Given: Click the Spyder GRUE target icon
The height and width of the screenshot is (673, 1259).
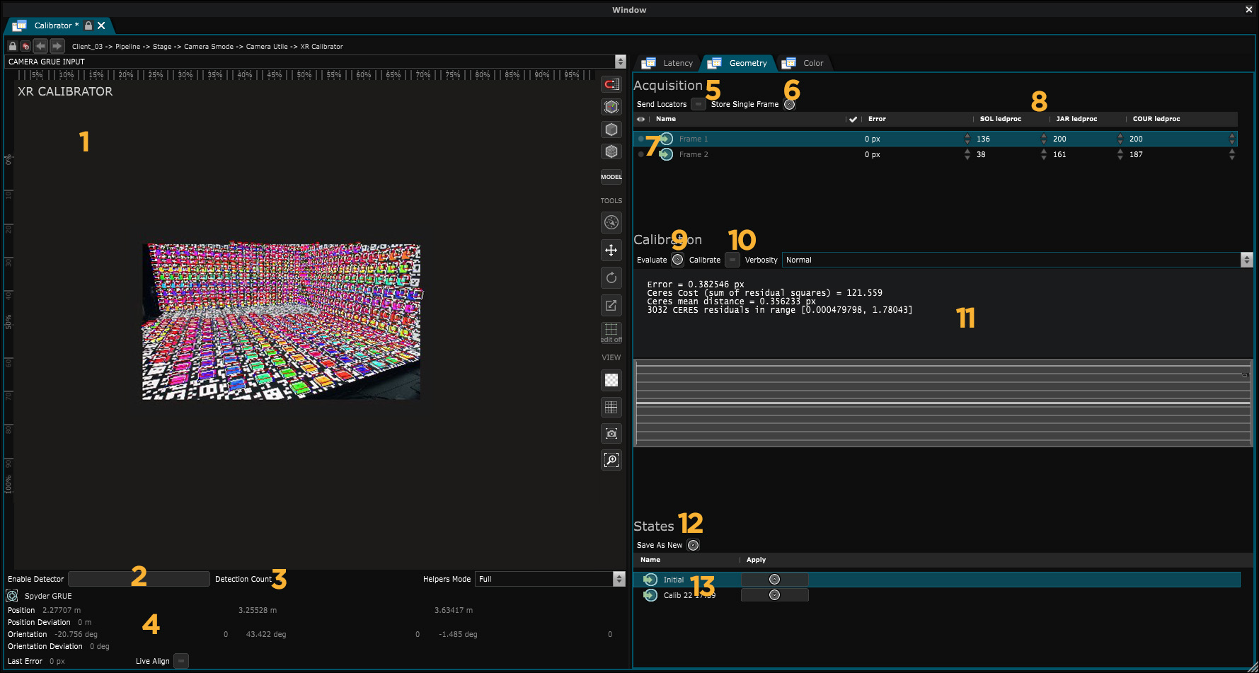Looking at the screenshot, I should coord(12,596).
